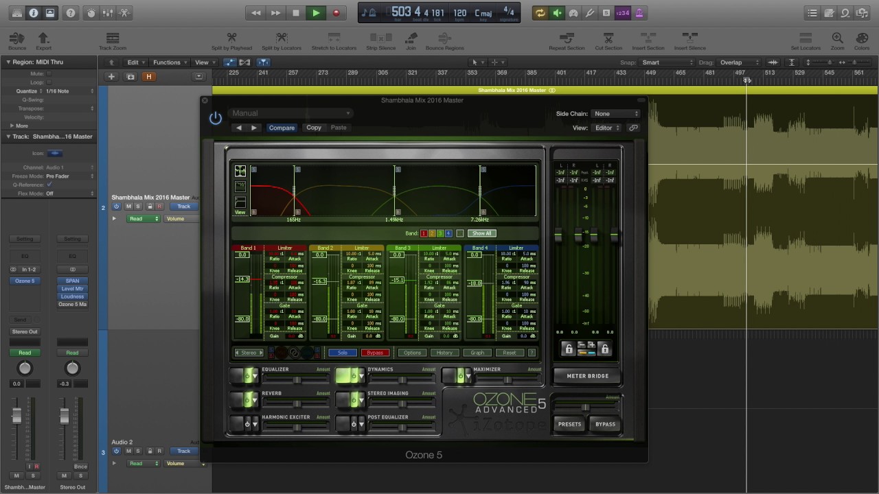Expand the Shambhala Mix track disclosure triangle

(114, 219)
